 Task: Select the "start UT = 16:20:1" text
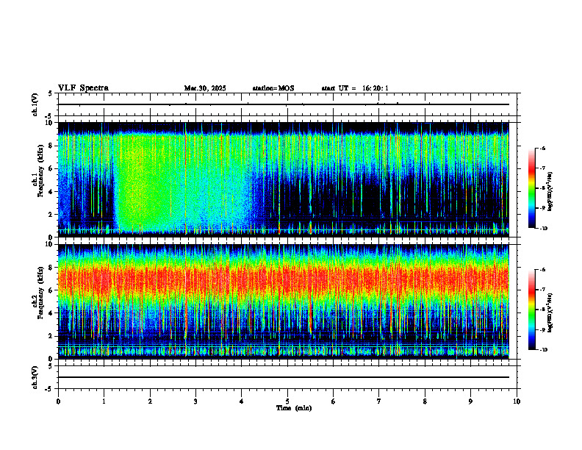355,88
